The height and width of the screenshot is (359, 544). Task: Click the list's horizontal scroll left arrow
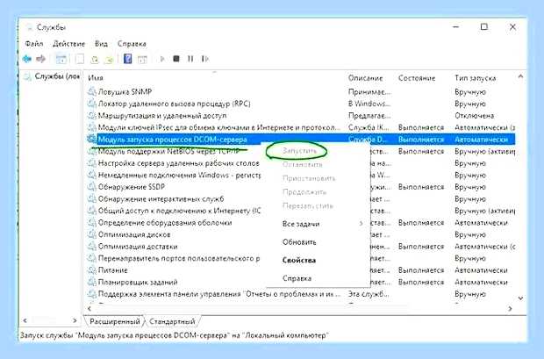tap(89, 308)
